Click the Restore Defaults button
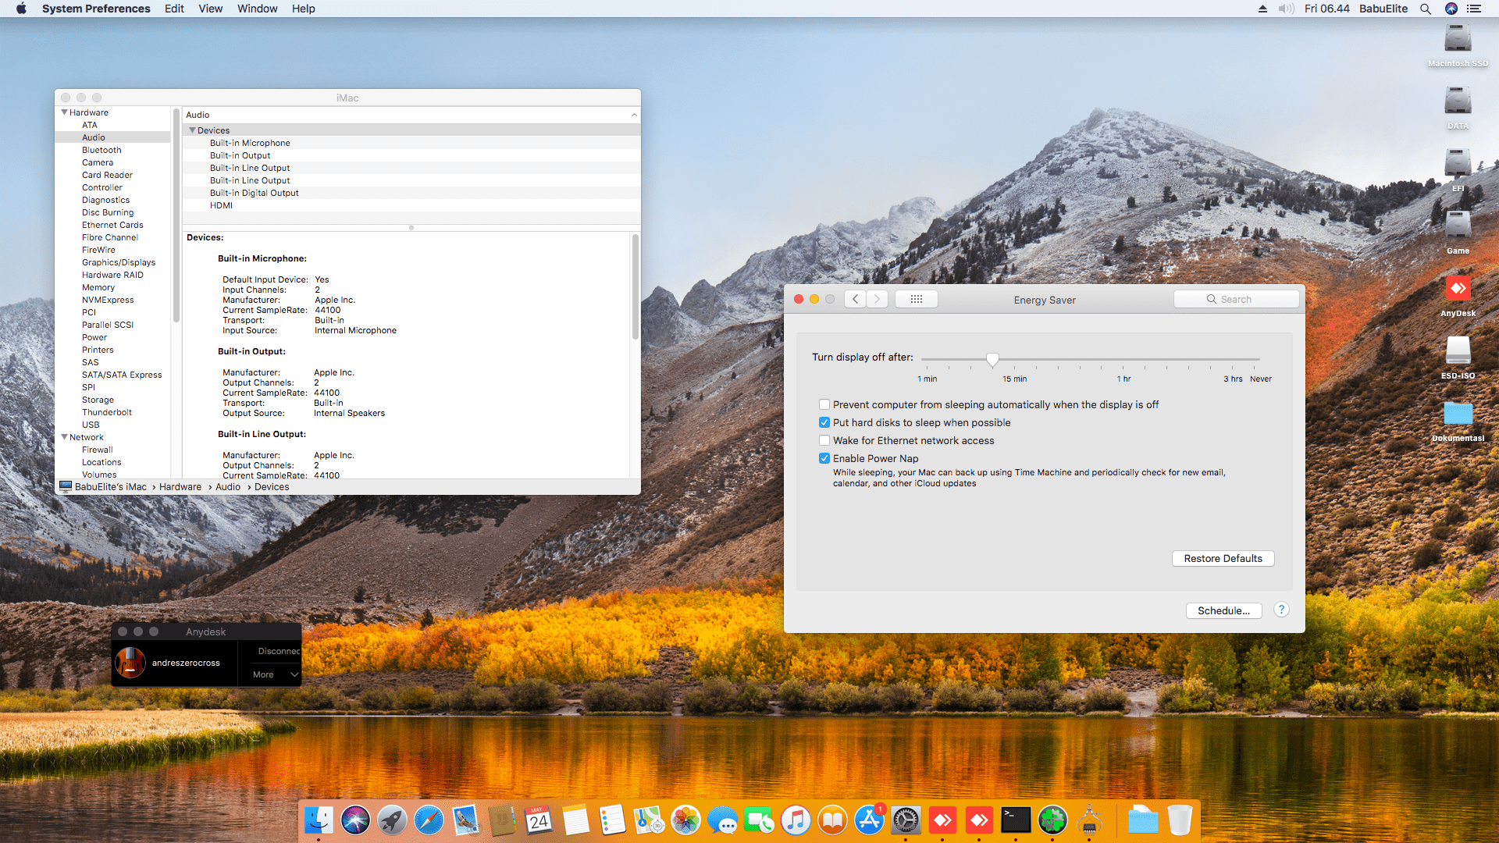Image resolution: width=1499 pixels, height=843 pixels. click(1223, 558)
